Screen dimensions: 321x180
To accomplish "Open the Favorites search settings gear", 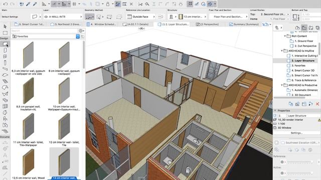I will (x=81, y=30).
